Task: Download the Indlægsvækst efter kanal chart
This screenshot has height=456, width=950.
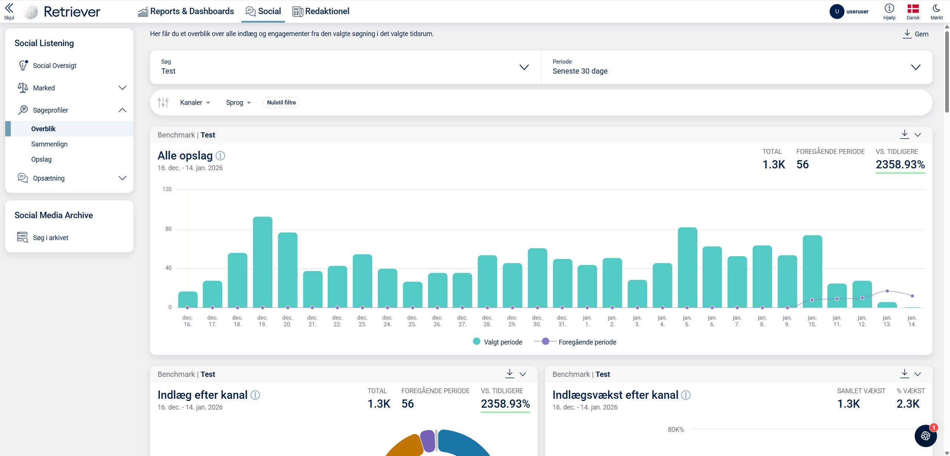Action: tap(904, 374)
